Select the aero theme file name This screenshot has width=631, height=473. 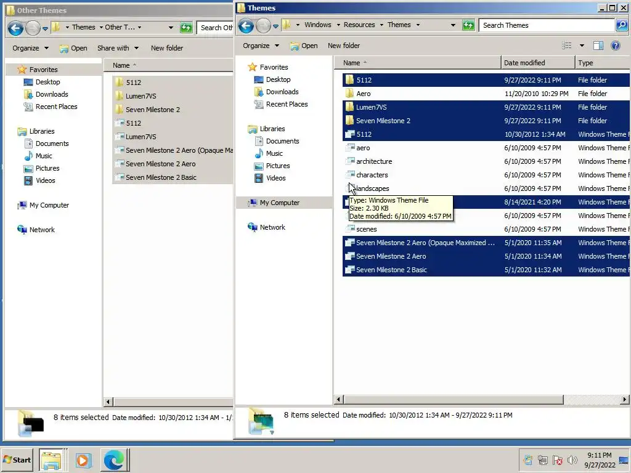click(x=363, y=148)
